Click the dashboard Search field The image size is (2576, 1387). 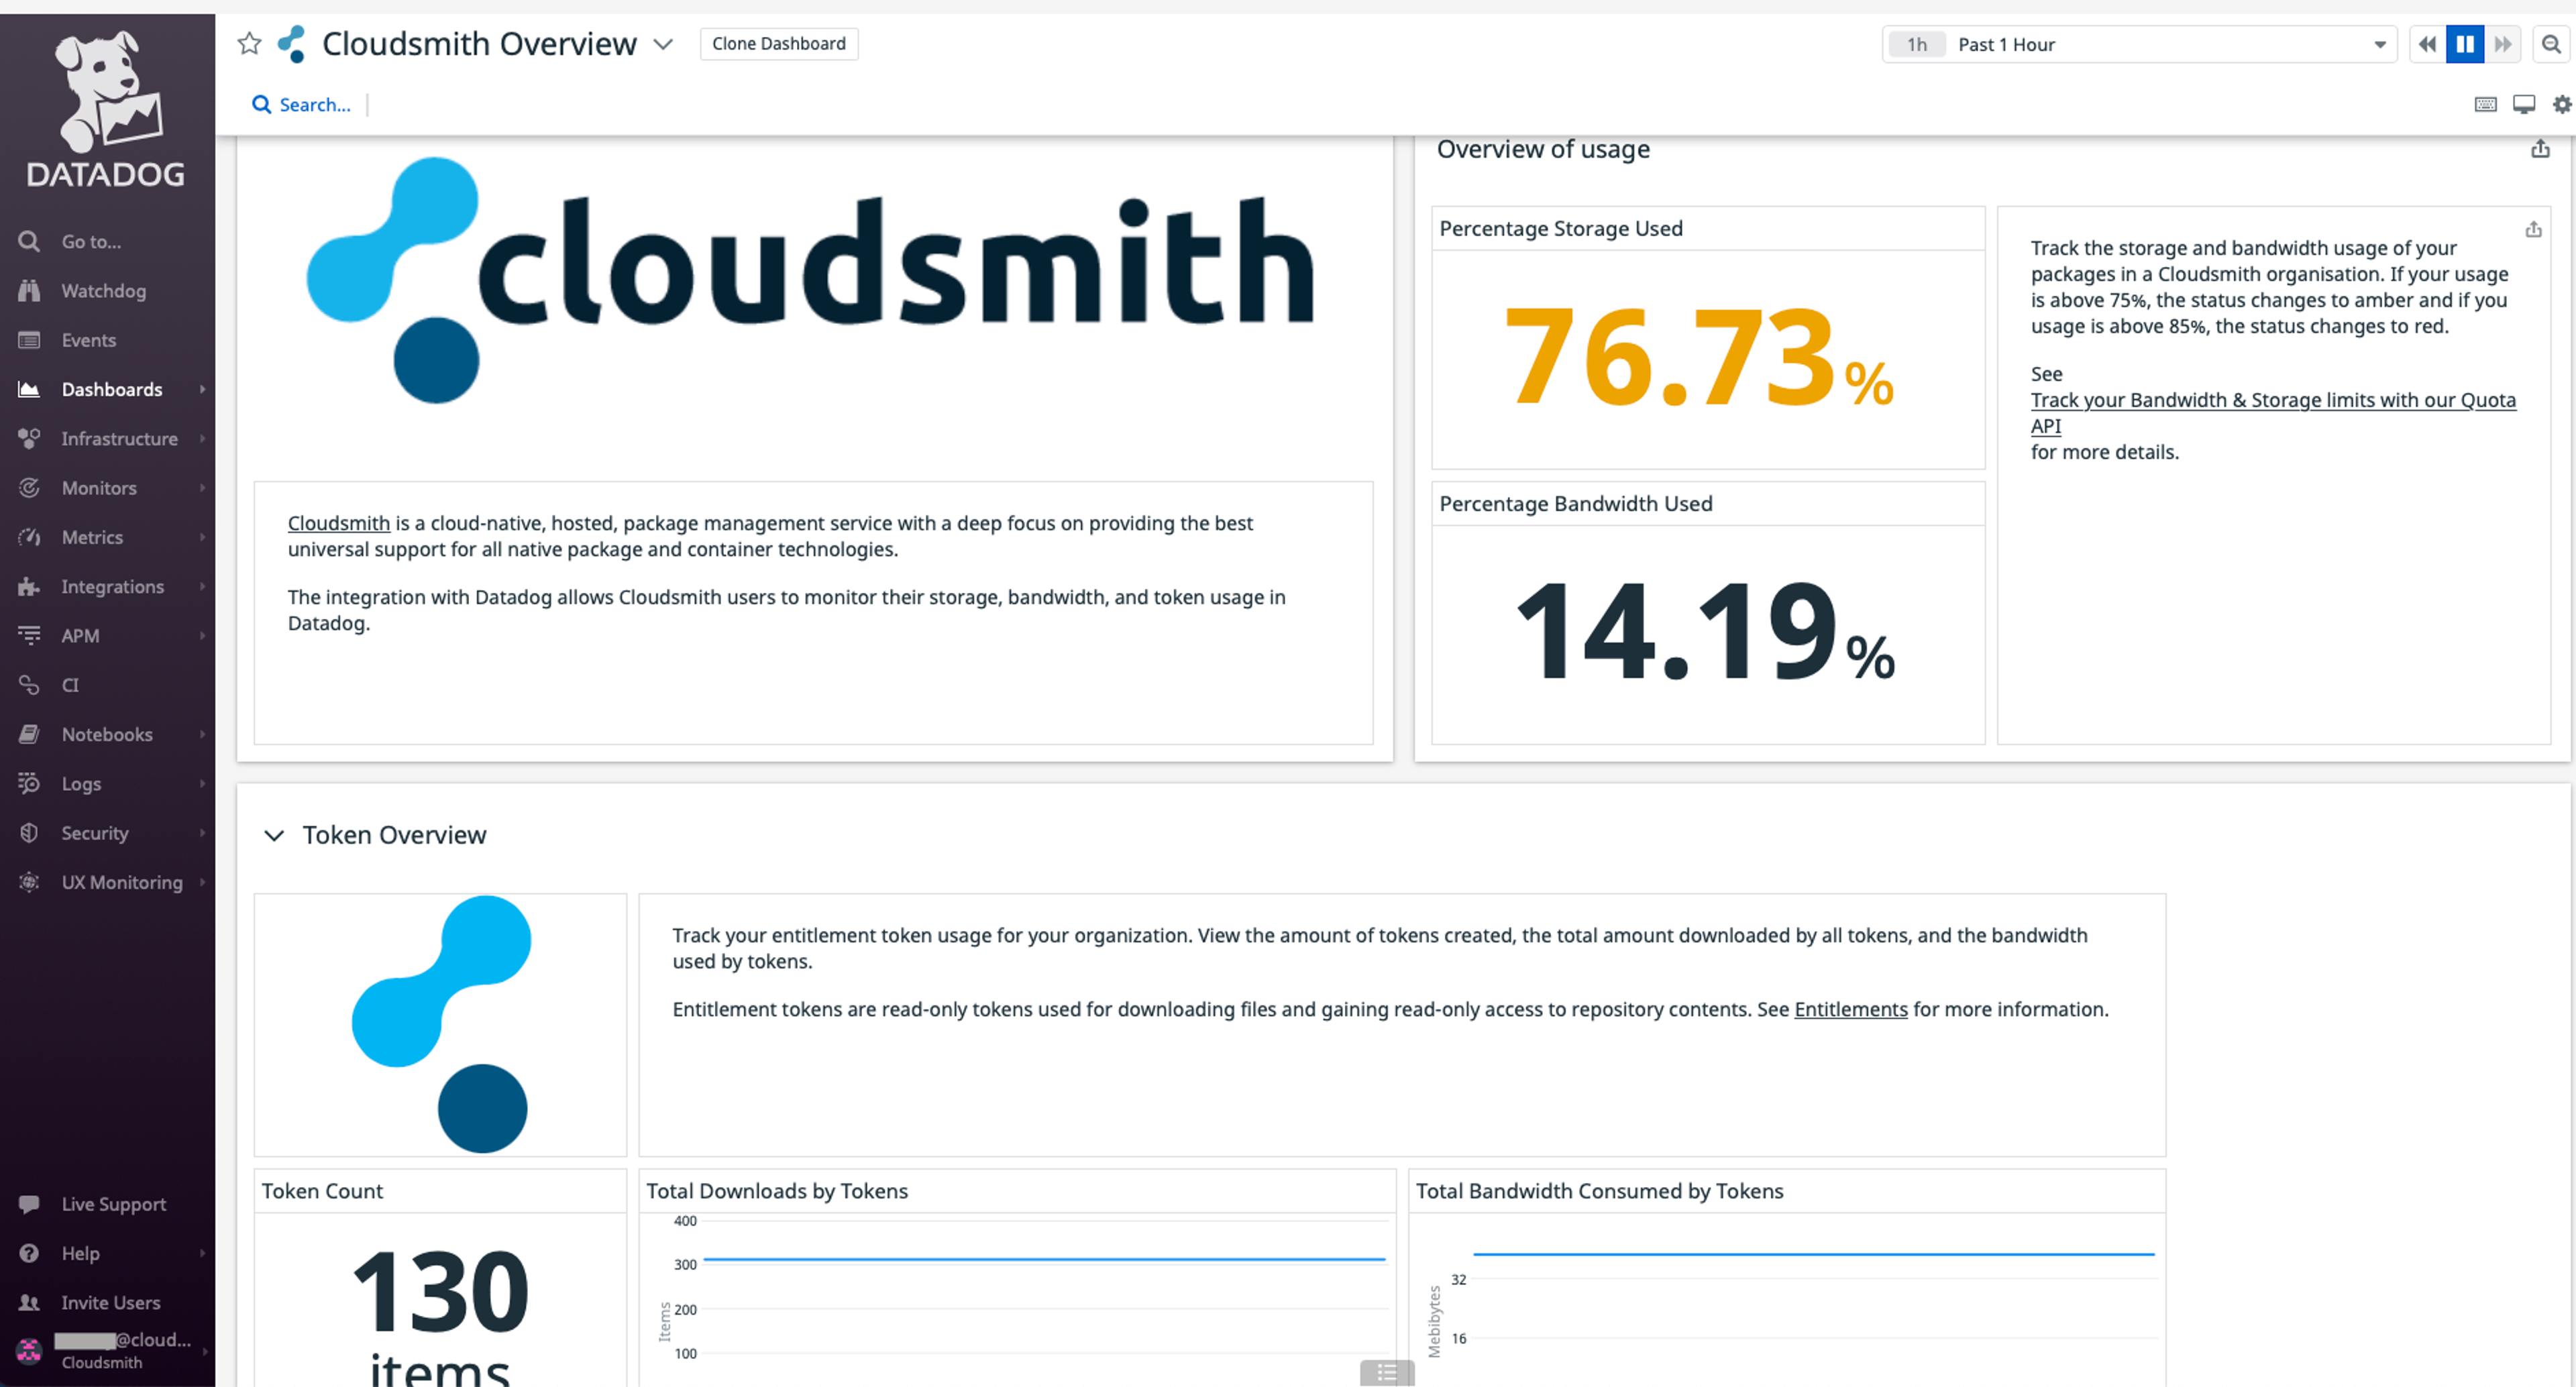click(314, 104)
